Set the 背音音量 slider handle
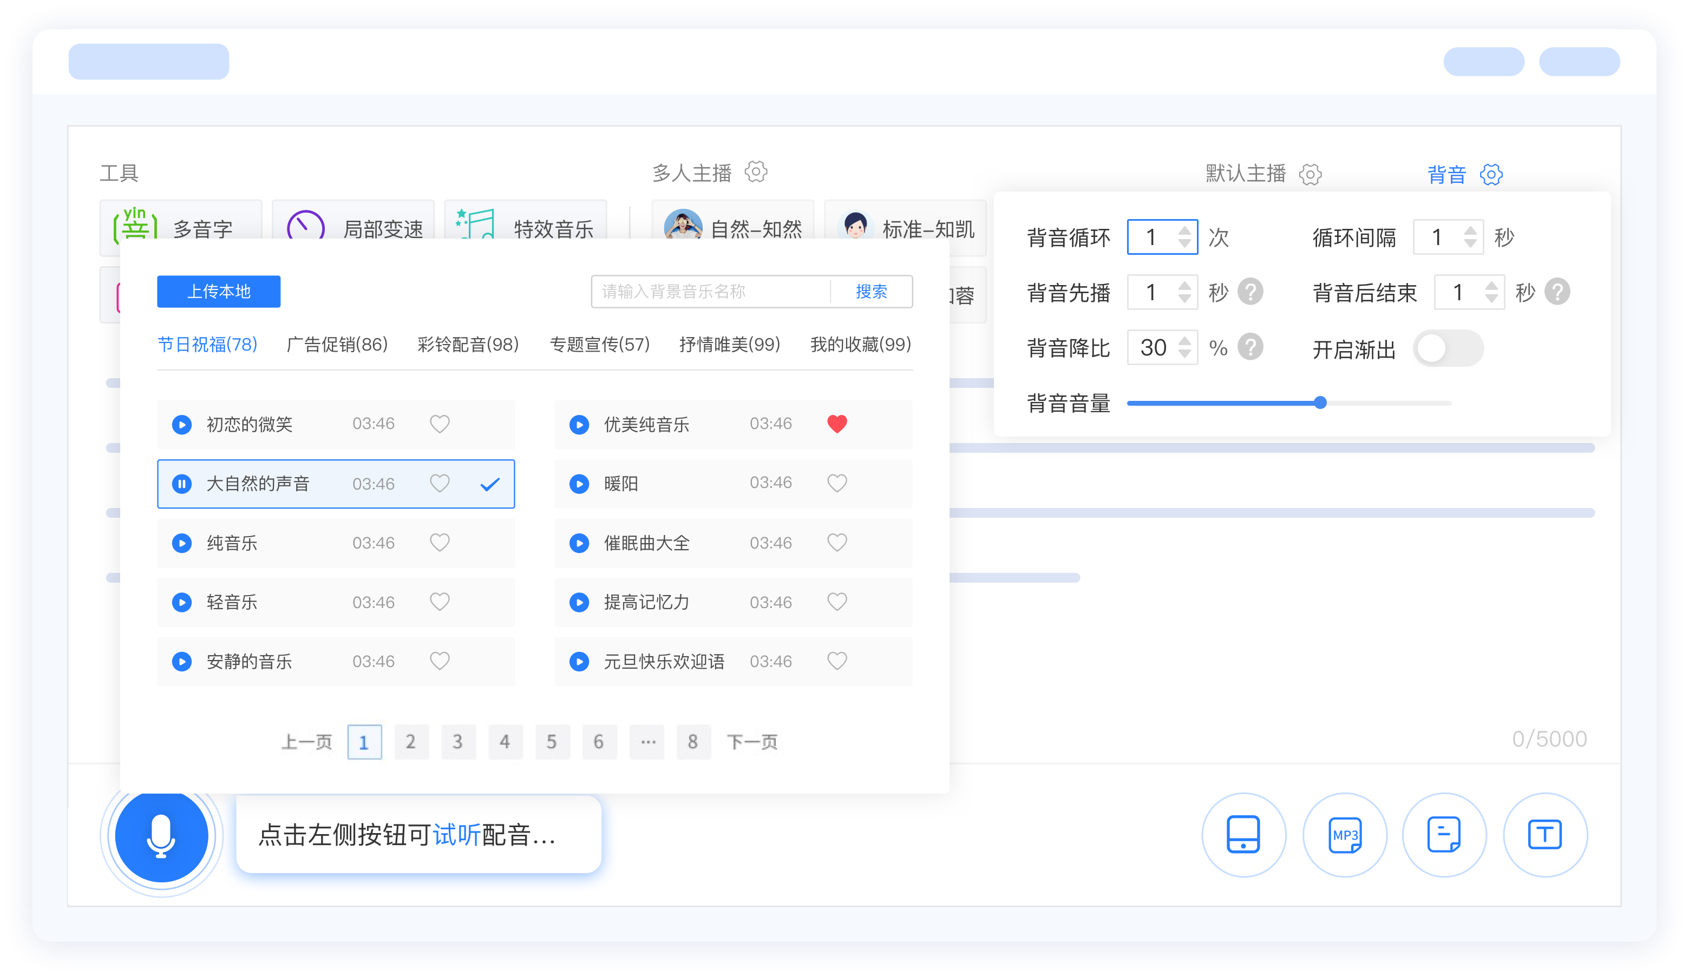This screenshot has height=977, width=1689. [x=1320, y=403]
